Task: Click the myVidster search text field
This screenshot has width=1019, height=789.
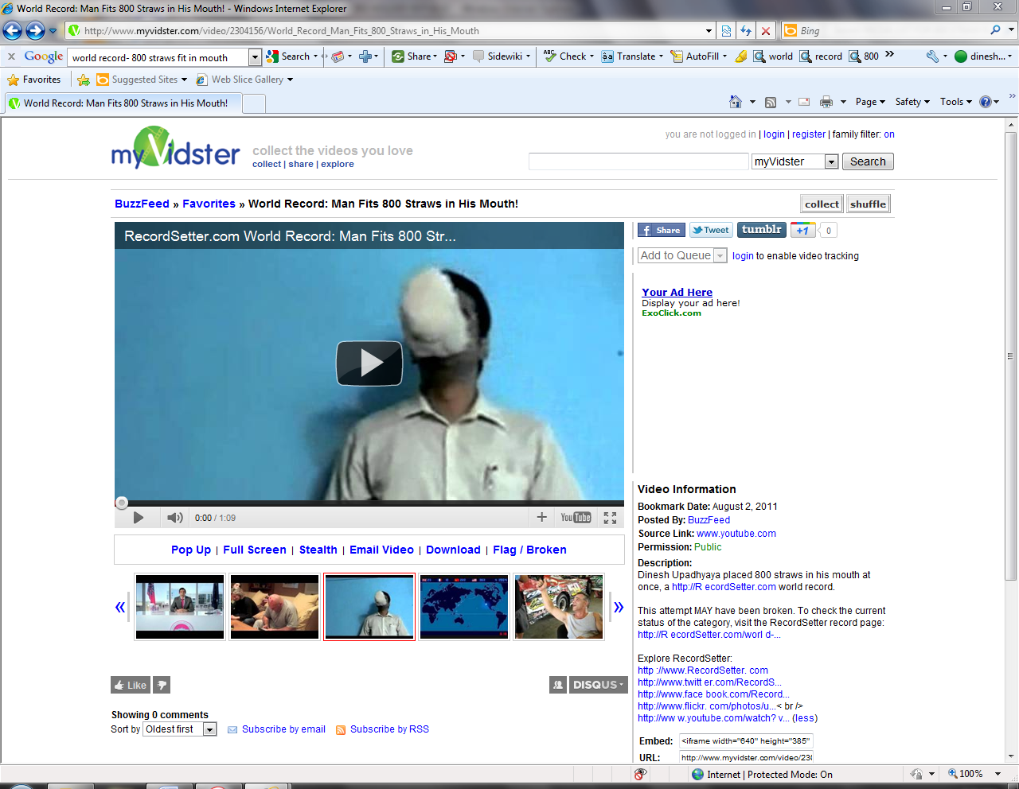Action: [x=638, y=161]
